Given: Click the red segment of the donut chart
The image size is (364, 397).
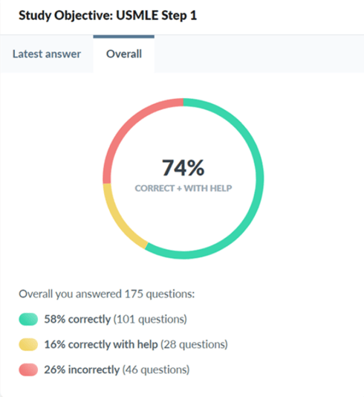Looking at the screenshot, I should point(126,124).
